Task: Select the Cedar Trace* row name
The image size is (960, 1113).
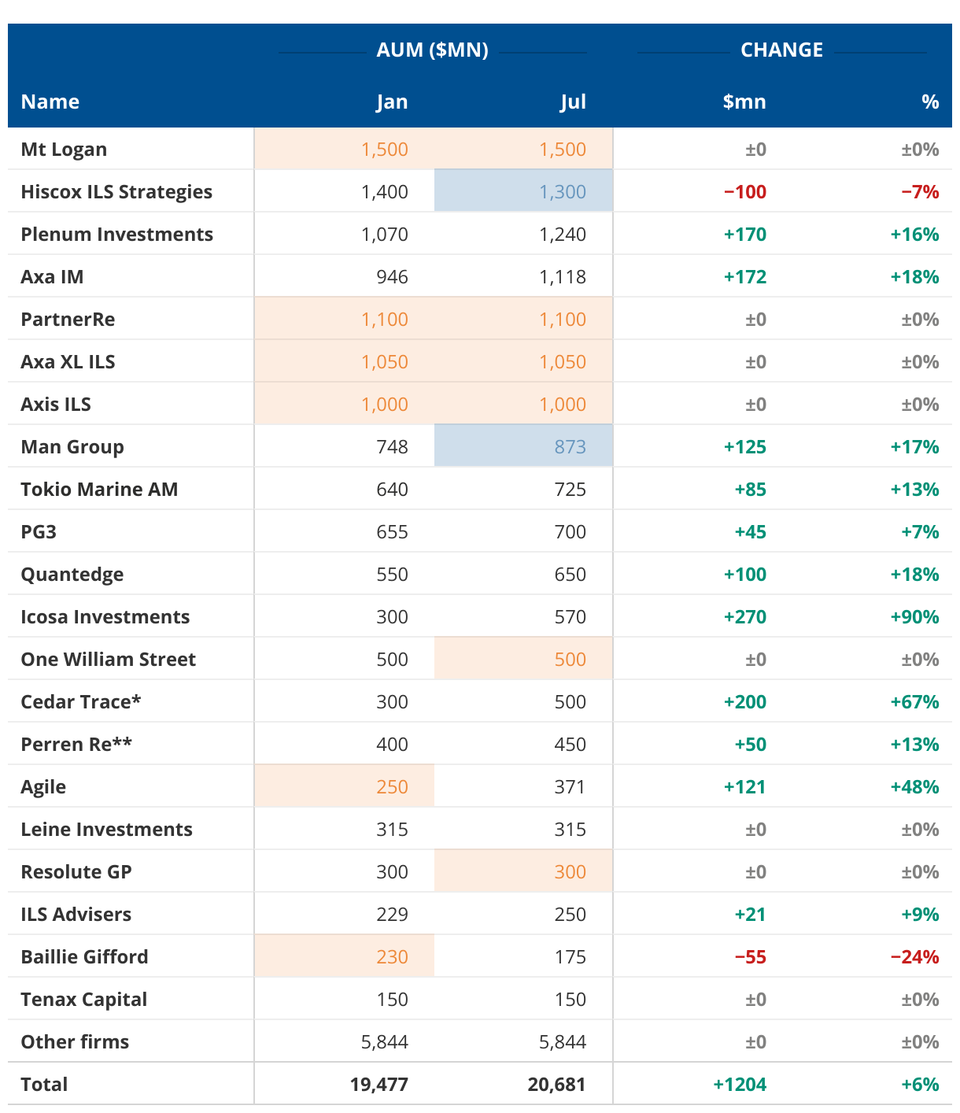Action: click(81, 702)
